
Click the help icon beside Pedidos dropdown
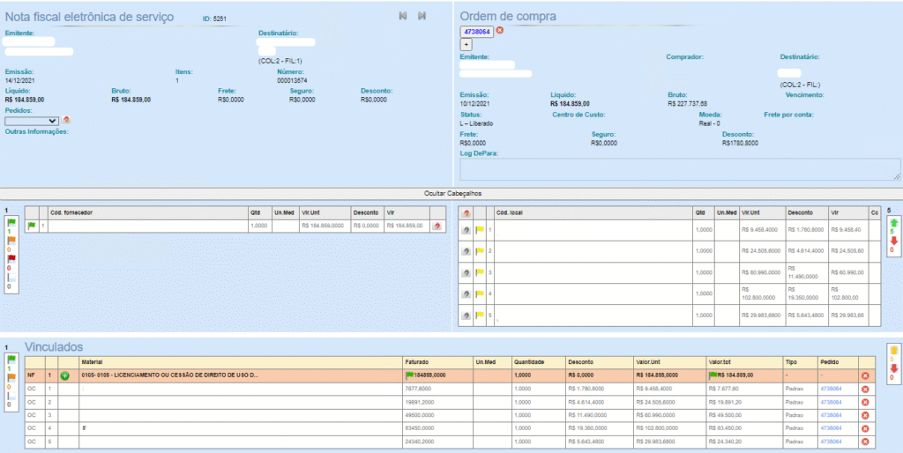click(66, 121)
